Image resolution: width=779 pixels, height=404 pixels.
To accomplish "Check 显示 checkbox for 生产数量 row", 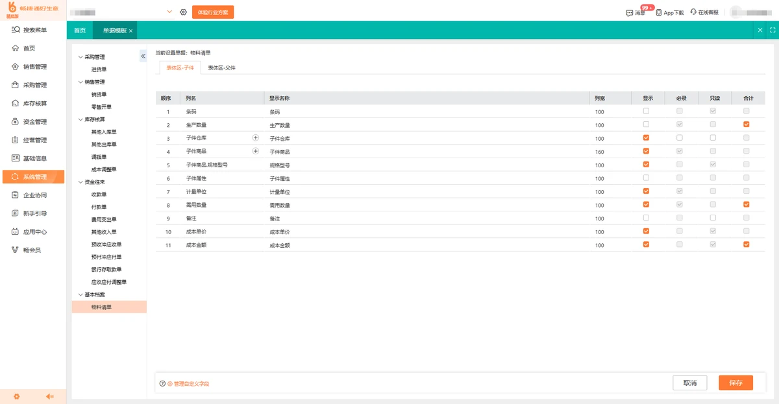I will (646, 125).
